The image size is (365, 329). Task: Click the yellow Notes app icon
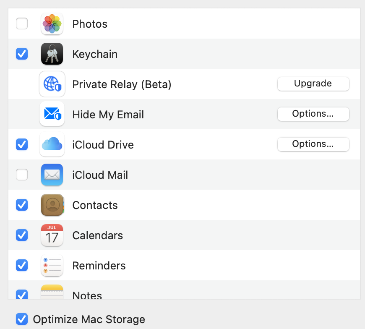pyautogui.click(x=52, y=292)
